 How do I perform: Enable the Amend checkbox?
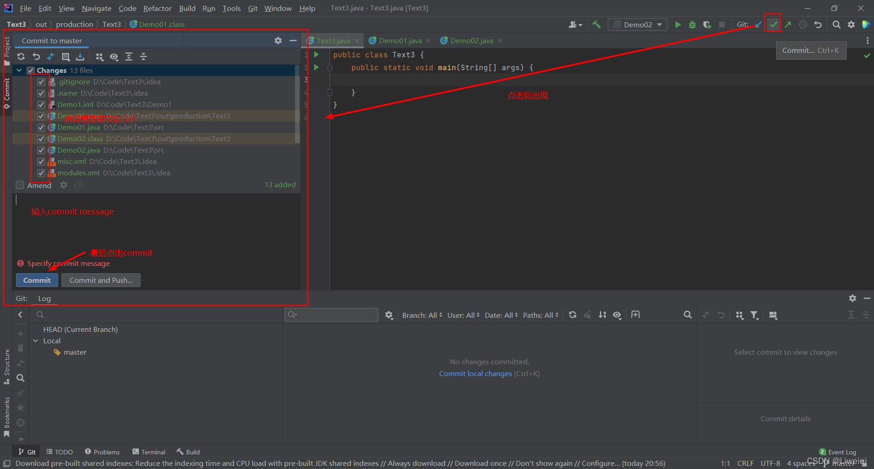20,185
